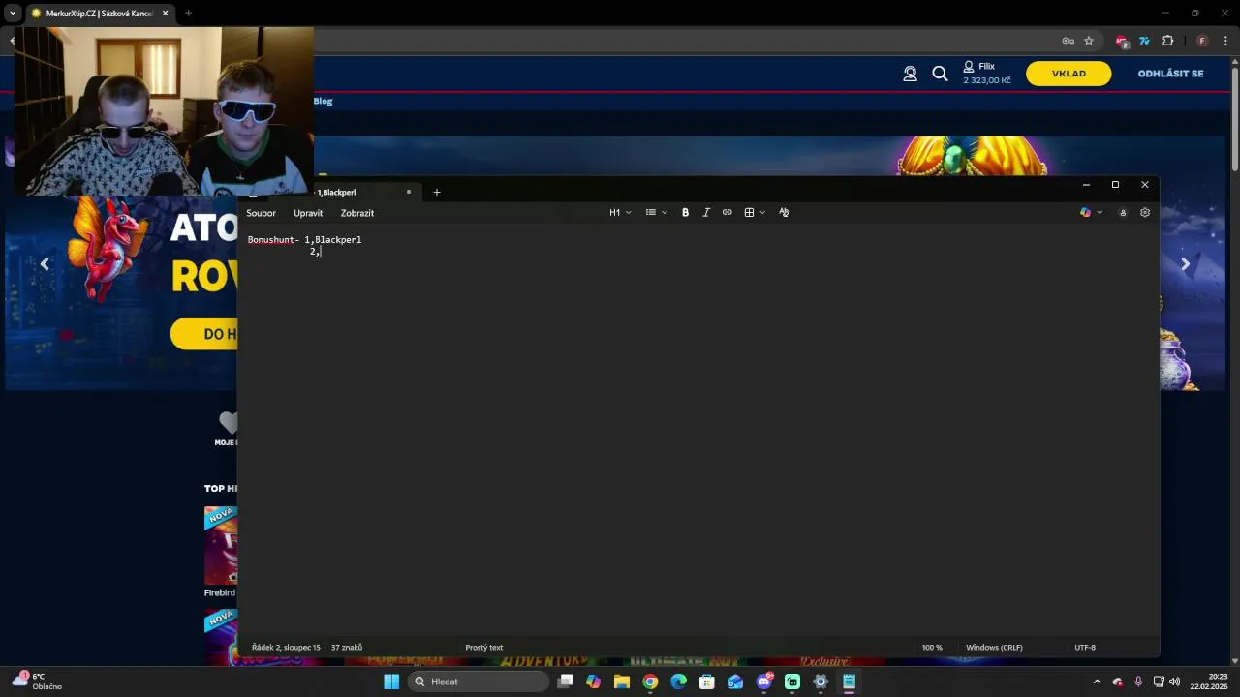
Task: Open customer support headset icon on MerkurXtip
Action: click(x=910, y=74)
